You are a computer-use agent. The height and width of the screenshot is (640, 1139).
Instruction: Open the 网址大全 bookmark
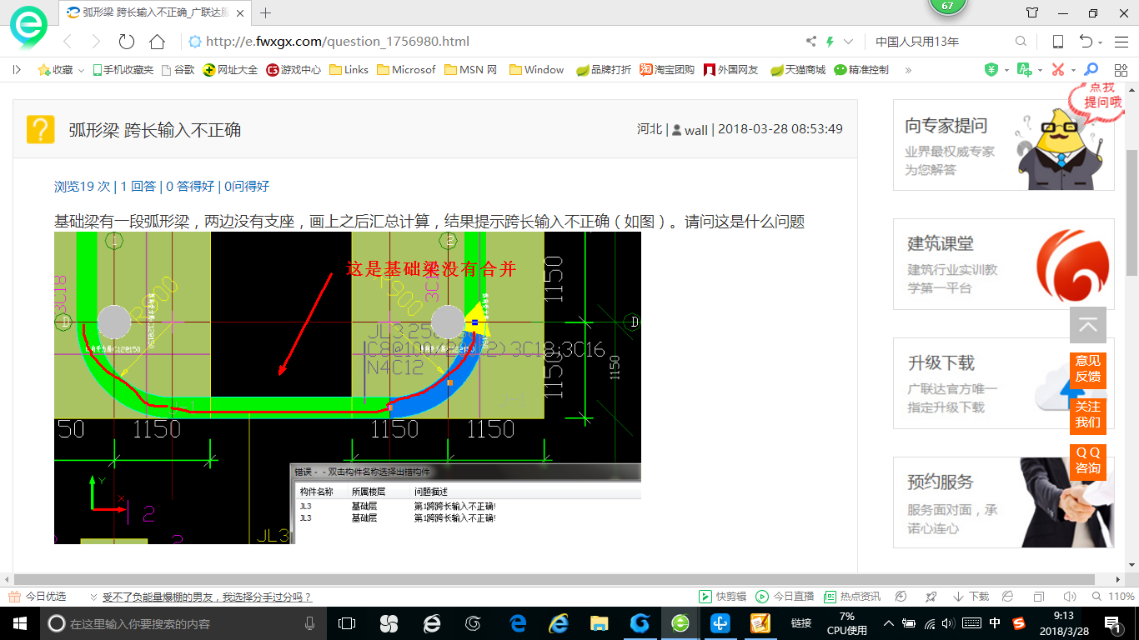pos(231,70)
